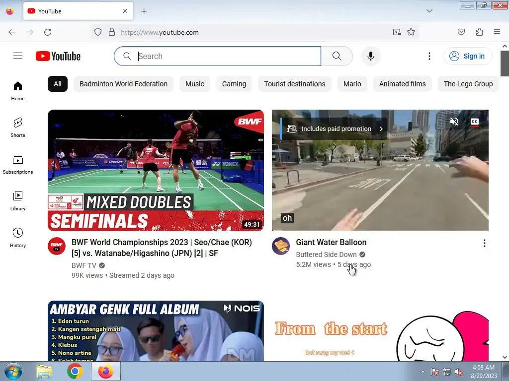Select The Lego Group chip
This screenshot has height=381, width=509.
468,84
